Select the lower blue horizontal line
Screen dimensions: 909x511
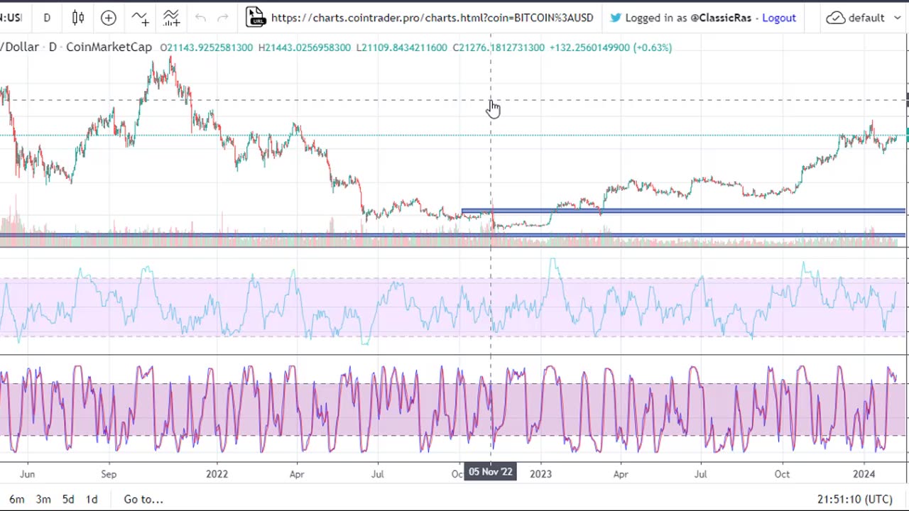point(452,235)
